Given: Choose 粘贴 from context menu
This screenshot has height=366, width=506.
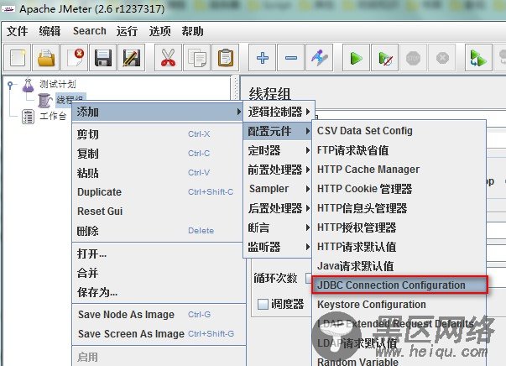Looking at the screenshot, I should click(157, 173).
